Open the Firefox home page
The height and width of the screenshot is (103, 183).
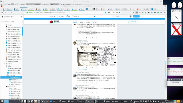click(11, 13)
